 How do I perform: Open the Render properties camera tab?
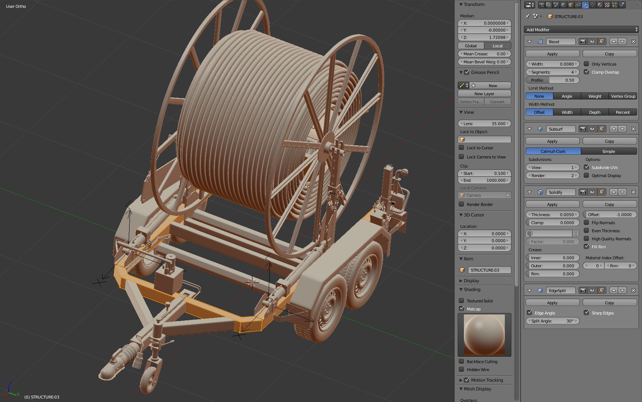pyautogui.click(x=542, y=5)
